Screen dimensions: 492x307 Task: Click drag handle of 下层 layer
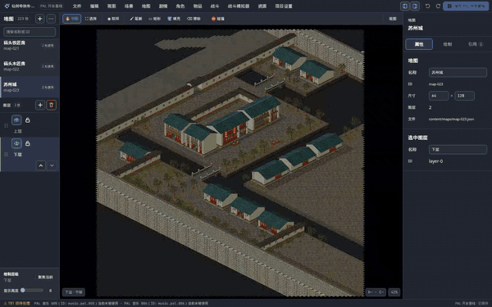click(x=6, y=155)
